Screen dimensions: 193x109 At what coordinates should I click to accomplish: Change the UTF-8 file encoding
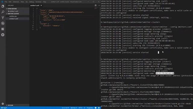80,108
